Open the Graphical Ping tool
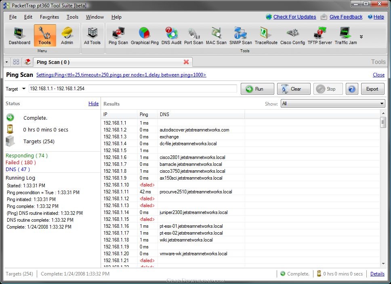The width and height of the screenshot is (391, 284). (145, 36)
